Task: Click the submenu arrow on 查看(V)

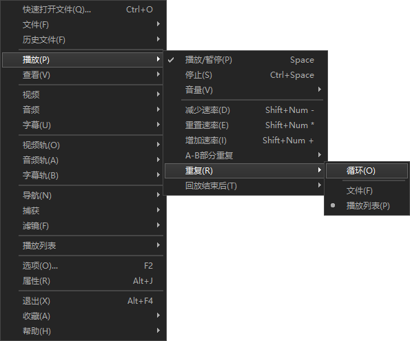Action: [158, 74]
